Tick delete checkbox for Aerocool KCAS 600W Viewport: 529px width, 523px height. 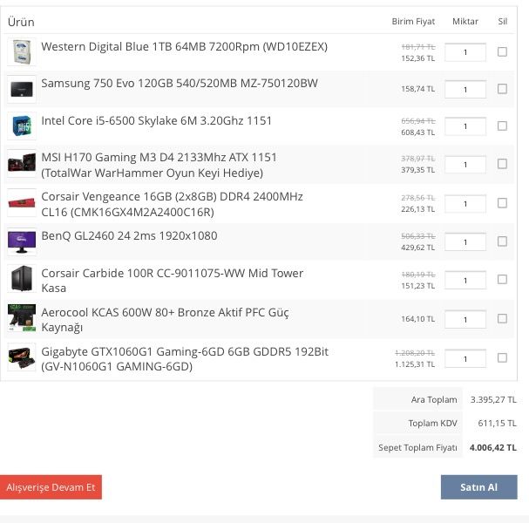[502, 318]
